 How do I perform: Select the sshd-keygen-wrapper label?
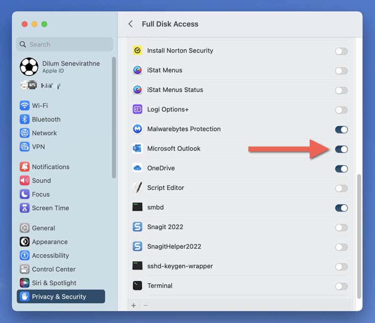pyautogui.click(x=180, y=266)
